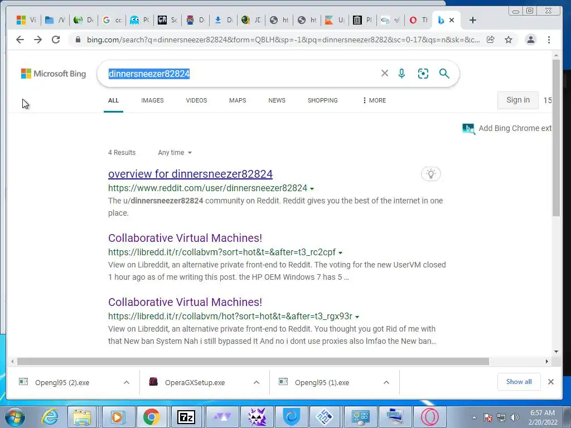Click the vertical scrollbar thumb
Viewport: 571px width, 428px height.
click(x=556, y=138)
